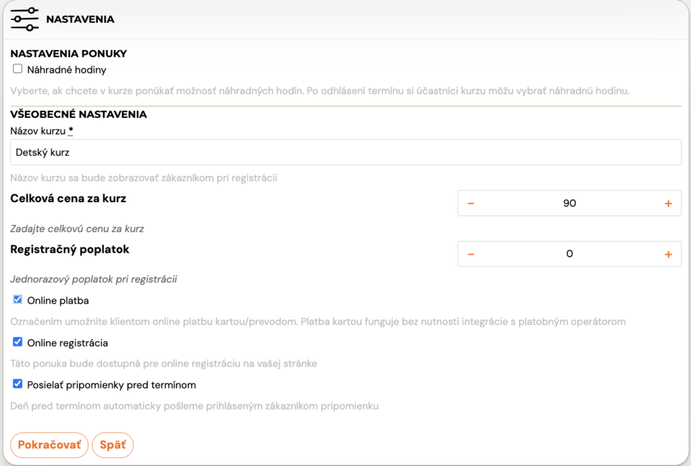Decrease Celková cena za kurz with minus
Viewport: 691px width, 466px height.
tap(470, 204)
